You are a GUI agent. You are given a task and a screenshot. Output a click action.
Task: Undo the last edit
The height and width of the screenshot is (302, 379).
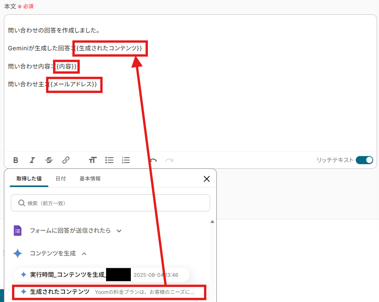(153, 160)
